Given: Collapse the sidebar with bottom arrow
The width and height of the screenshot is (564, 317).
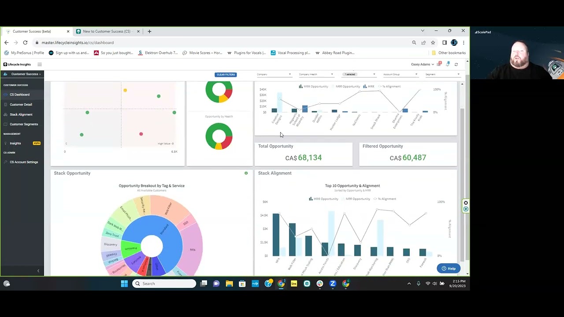Looking at the screenshot, I should point(38,271).
